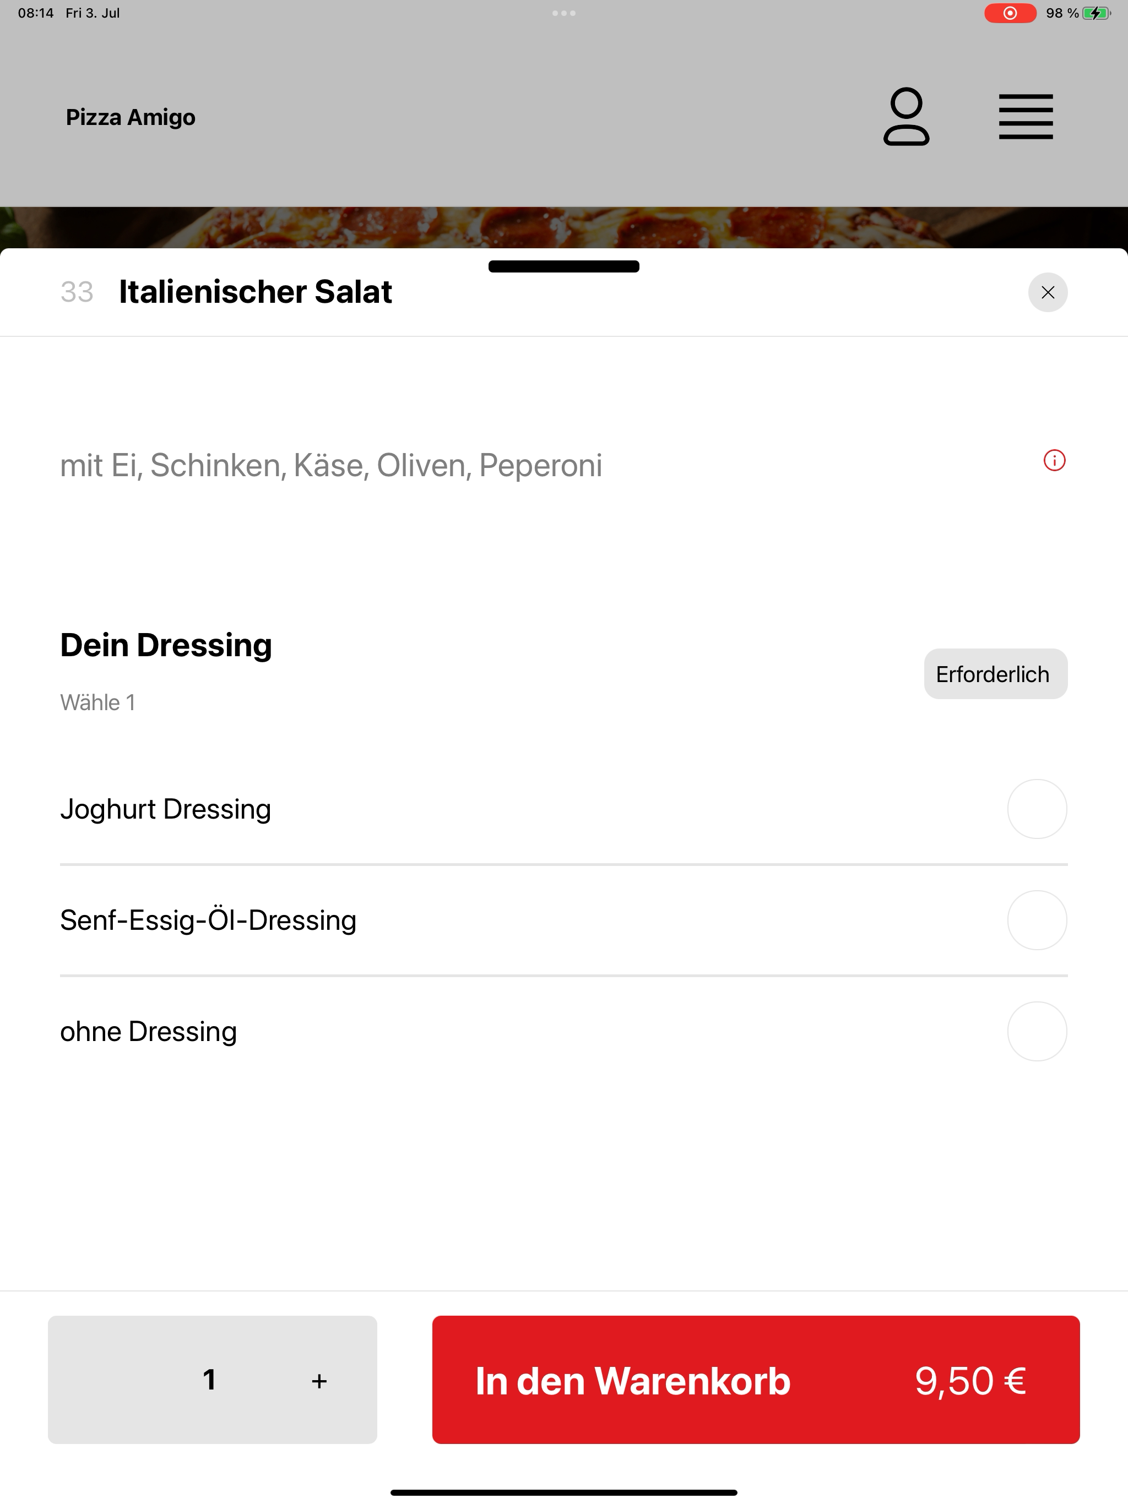Image resolution: width=1128 pixels, height=1504 pixels.
Task: Tap the Dein Dressing section heading
Action: tap(166, 645)
